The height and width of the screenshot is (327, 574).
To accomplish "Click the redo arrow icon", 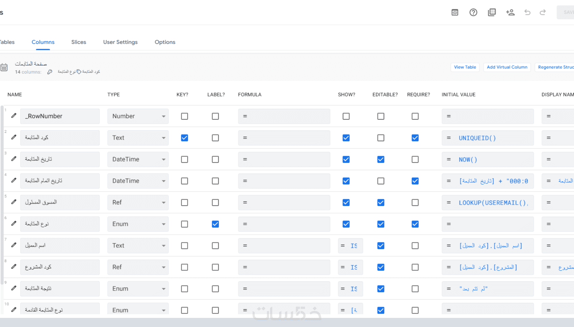I will (x=543, y=12).
